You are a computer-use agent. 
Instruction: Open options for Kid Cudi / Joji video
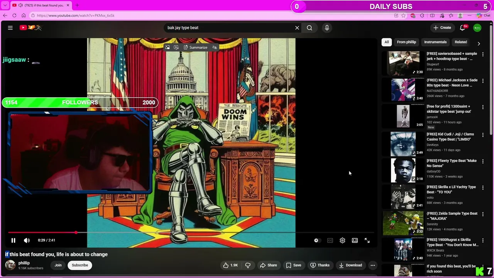(483, 135)
